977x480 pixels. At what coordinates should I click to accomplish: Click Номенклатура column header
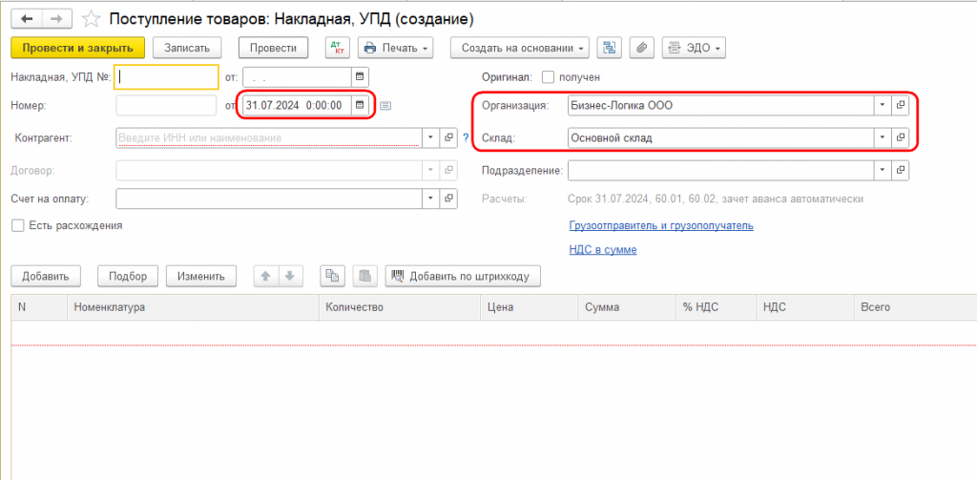pyautogui.click(x=193, y=307)
